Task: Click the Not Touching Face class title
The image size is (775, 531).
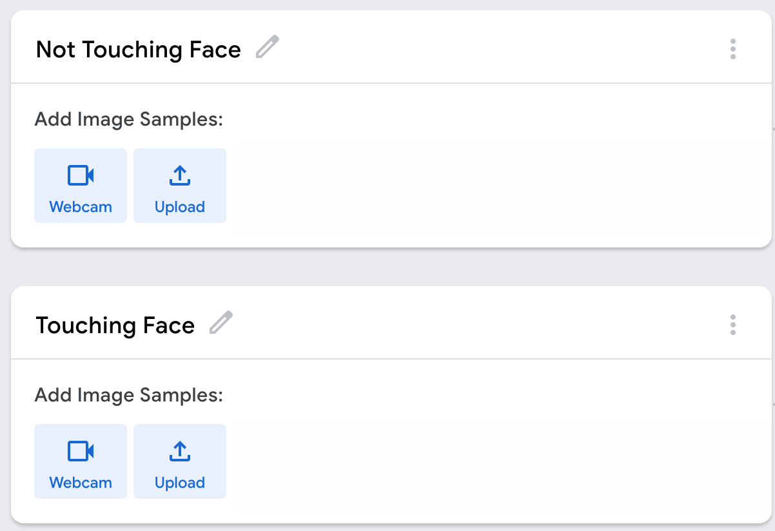Action: (x=139, y=50)
